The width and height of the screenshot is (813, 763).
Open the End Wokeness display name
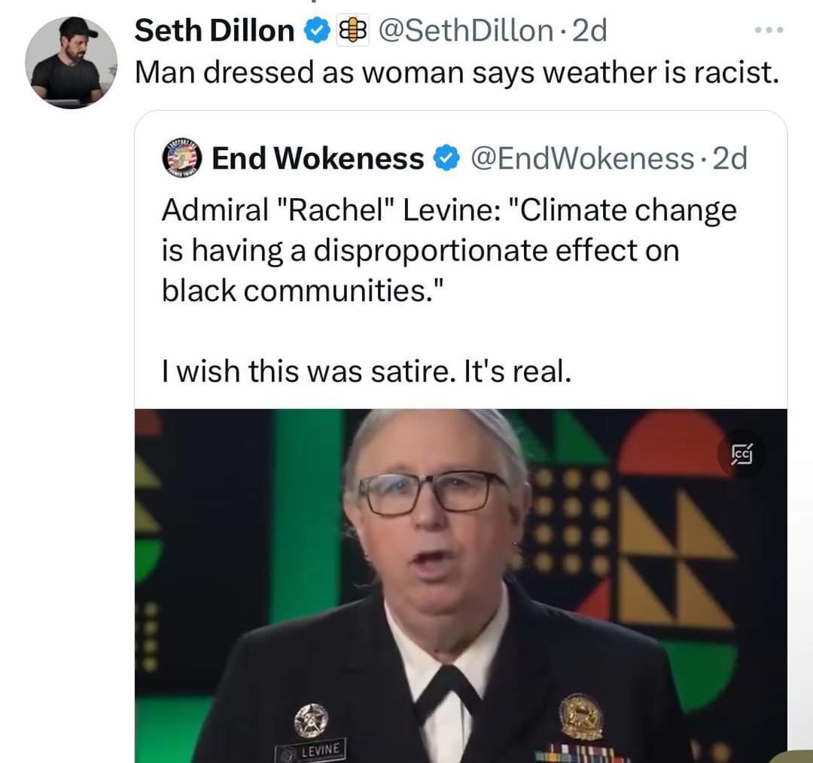318,158
